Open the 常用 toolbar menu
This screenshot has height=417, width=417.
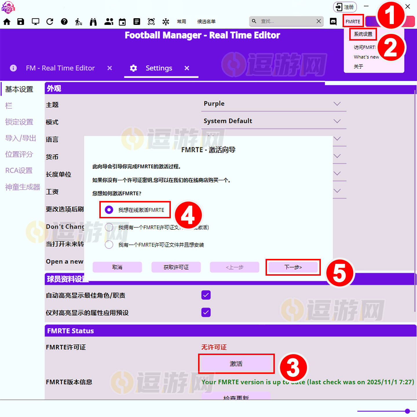pyautogui.click(x=182, y=22)
